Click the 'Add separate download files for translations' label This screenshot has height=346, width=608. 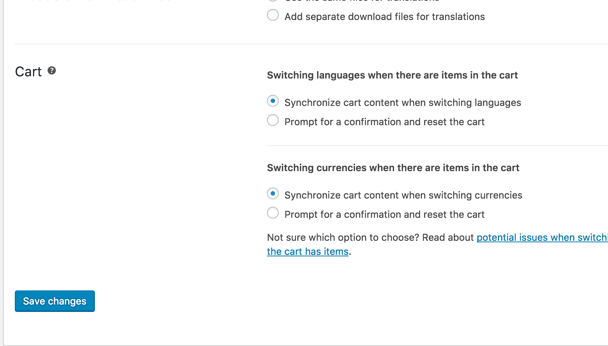click(x=384, y=17)
